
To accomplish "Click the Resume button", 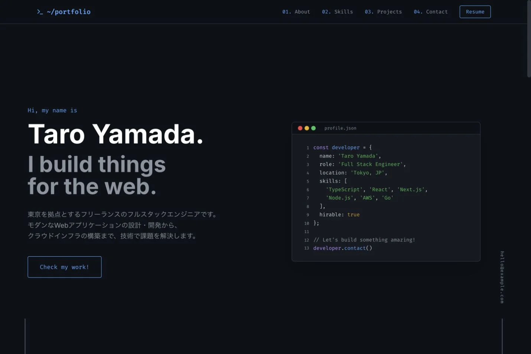I will [475, 12].
